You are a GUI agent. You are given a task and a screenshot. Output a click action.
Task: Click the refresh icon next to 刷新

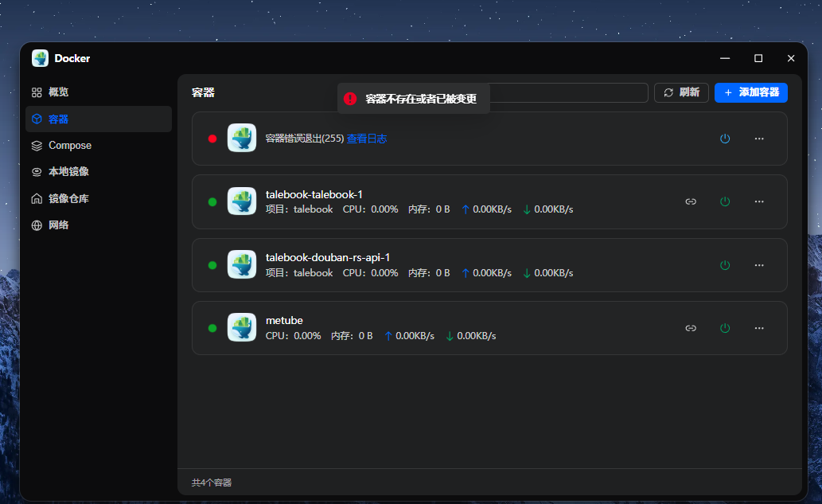(669, 92)
